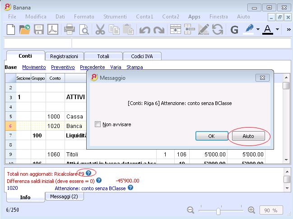The image size is (293, 219).
Task: Select the Conti tab
Action: click(x=25, y=56)
